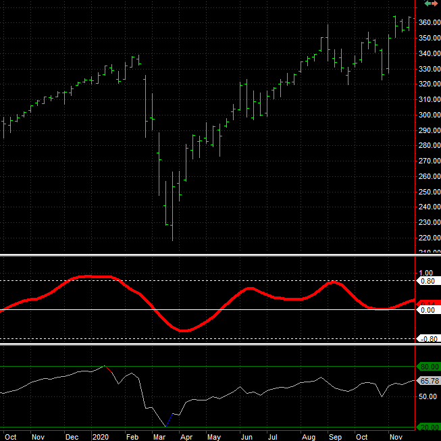Image resolution: width=441 pixels, height=441 pixels.
Task: Click the 290.00 price axis label
Action: point(430,130)
